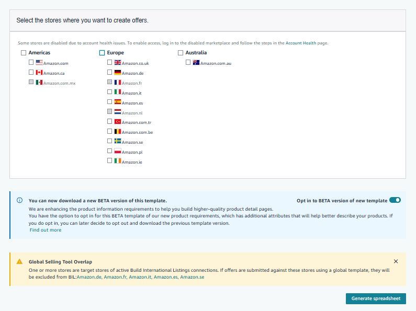
Task: Click the disabled Amazon.fr checkbox
Action: [109, 82]
